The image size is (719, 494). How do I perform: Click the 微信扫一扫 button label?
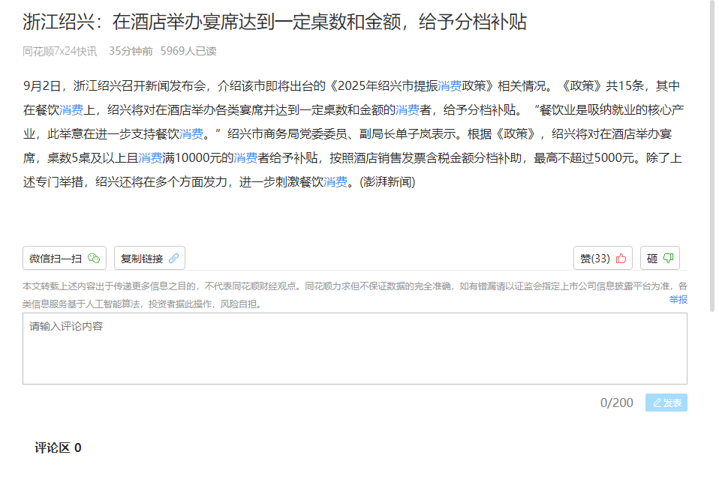point(56,259)
